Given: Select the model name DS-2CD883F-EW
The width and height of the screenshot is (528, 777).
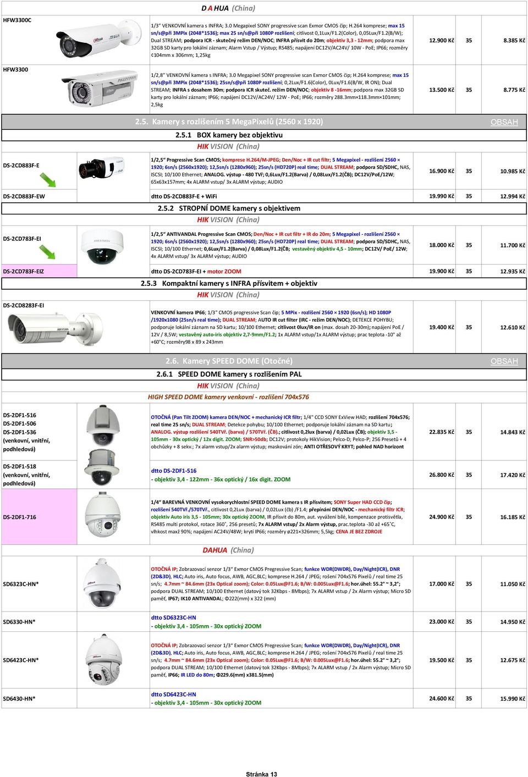Looking at the screenshot, I should 24,196.
